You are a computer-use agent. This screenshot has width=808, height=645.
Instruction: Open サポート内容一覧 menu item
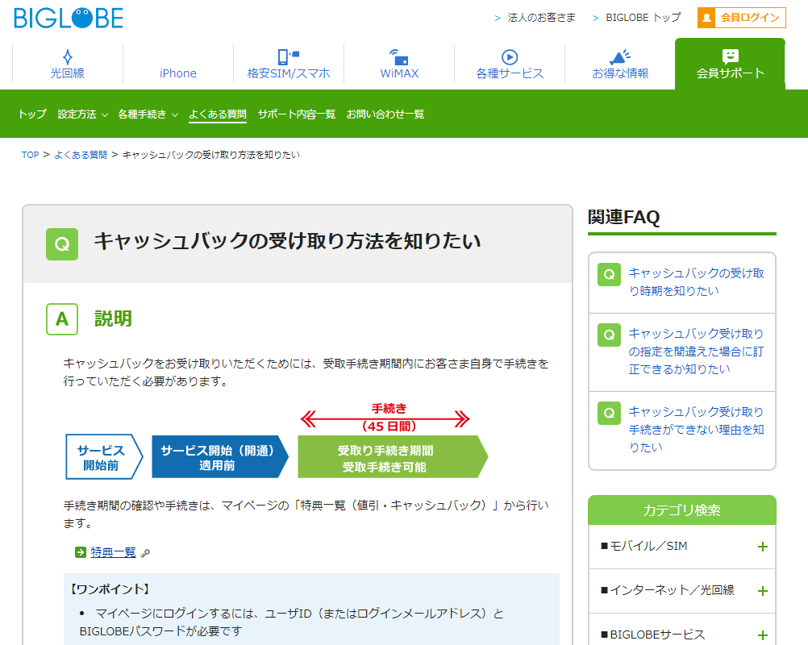coord(296,114)
